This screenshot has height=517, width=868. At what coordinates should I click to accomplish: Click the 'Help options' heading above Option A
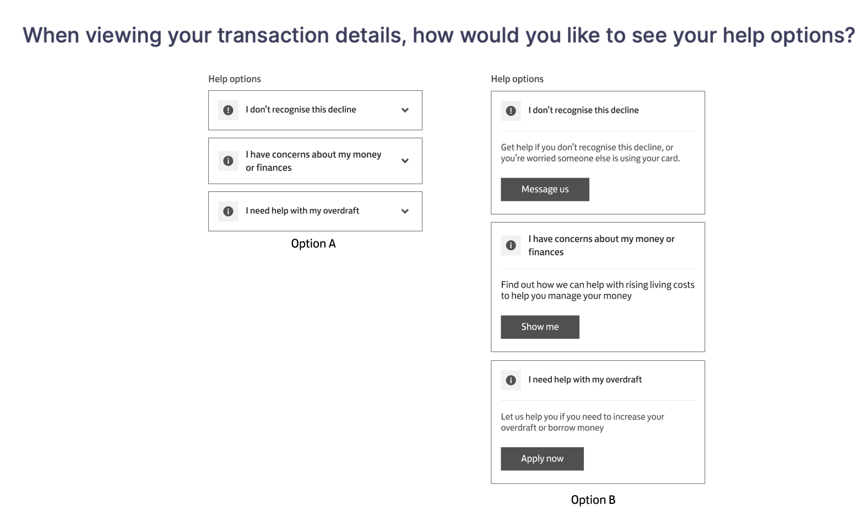pyautogui.click(x=234, y=79)
